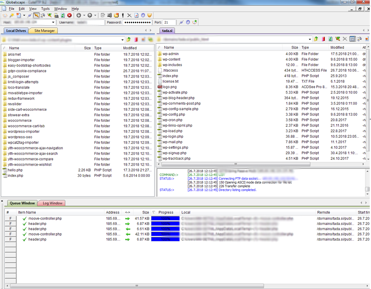Expand the remote path dropdown
371x289 pixels.
tap(309, 40)
